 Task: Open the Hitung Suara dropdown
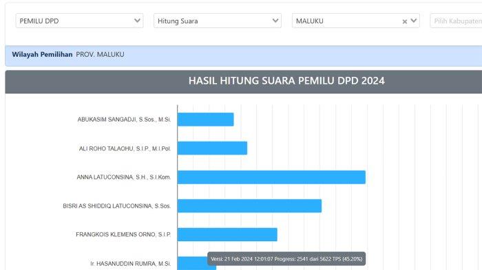218,21
